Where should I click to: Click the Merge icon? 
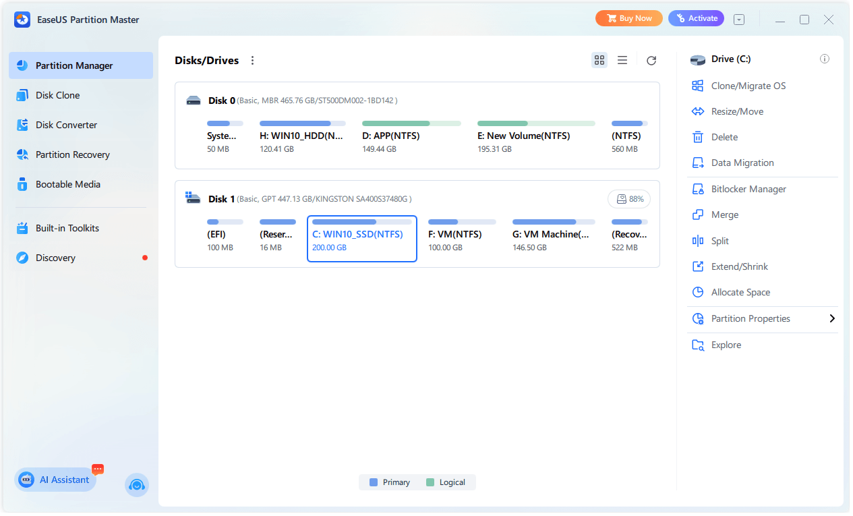698,214
